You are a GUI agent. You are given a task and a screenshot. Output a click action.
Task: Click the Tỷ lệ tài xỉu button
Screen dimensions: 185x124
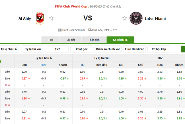[33, 49]
